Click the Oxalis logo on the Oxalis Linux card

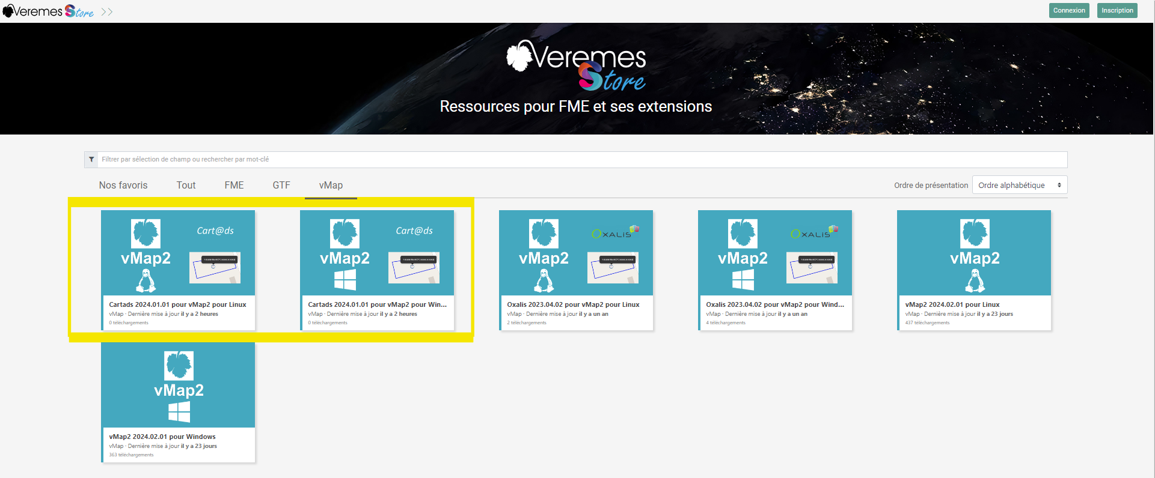pos(616,233)
